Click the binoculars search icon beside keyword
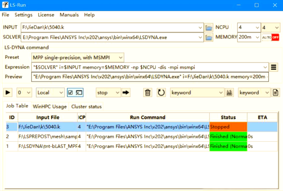 click(x=229, y=92)
